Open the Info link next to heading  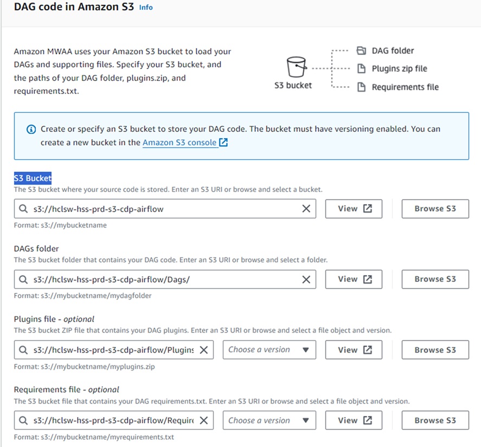(146, 8)
